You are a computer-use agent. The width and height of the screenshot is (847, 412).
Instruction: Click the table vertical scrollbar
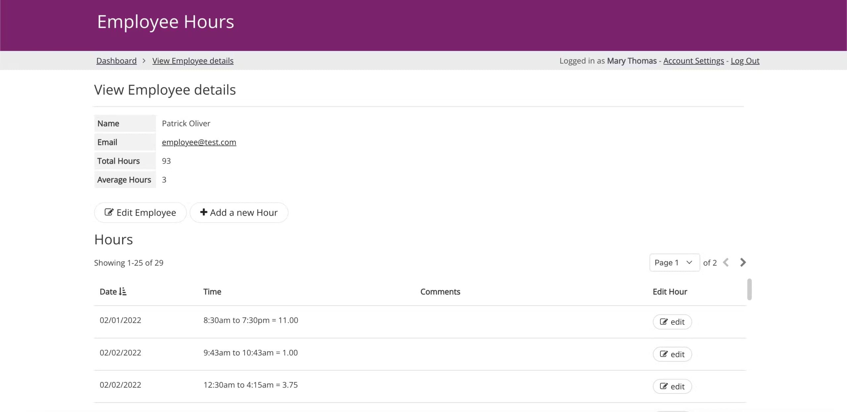click(749, 289)
